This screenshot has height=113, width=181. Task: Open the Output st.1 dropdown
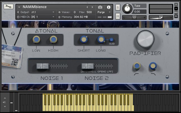pyautogui.click(x=53, y=12)
